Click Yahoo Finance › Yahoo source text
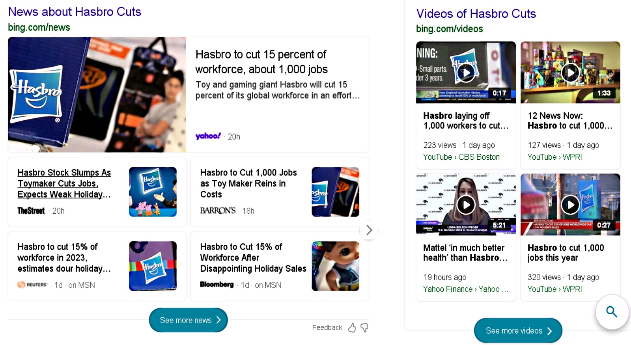 (x=465, y=289)
